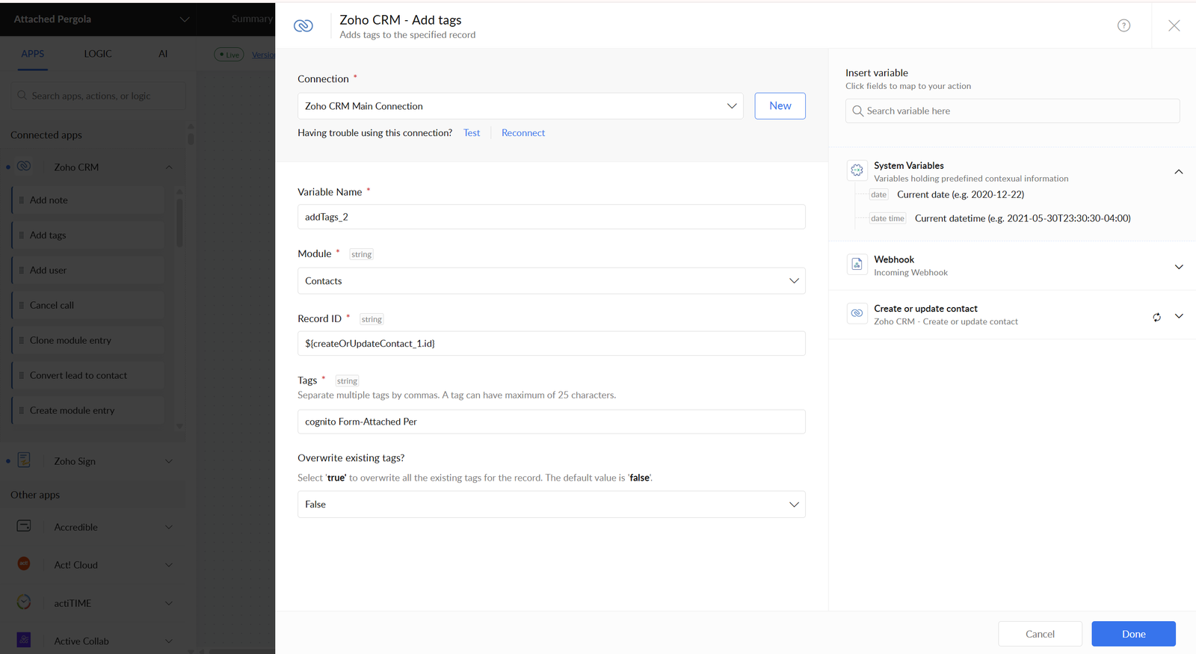Click the Create or update contact icon
This screenshot has height=654, width=1196.
(x=857, y=313)
